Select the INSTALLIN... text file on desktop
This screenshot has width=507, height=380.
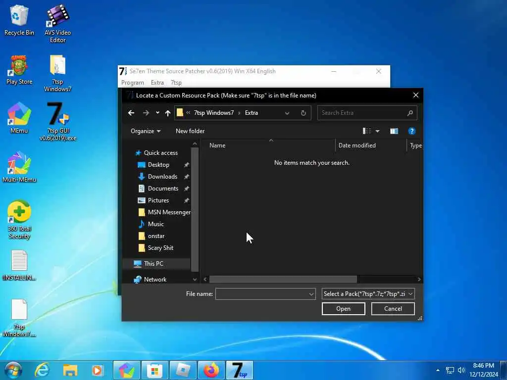tap(19, 265)
